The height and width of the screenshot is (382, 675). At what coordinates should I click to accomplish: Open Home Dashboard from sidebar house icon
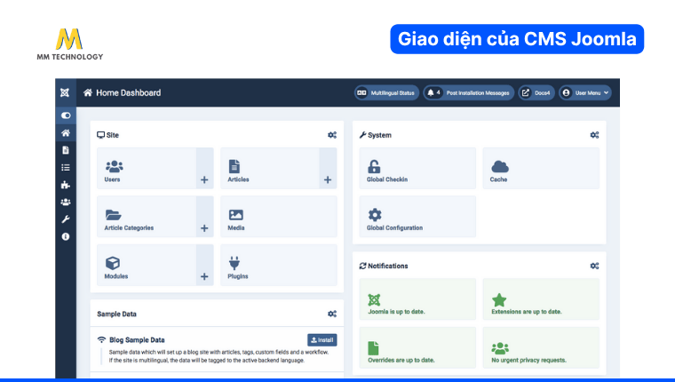coord(66,132)
